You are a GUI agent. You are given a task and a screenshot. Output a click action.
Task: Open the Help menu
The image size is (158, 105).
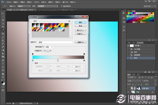point(73,2)
